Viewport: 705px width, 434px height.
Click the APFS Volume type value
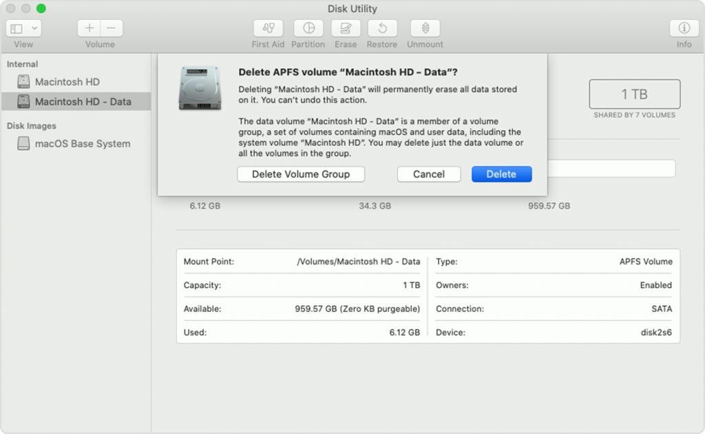pos(646,262)
